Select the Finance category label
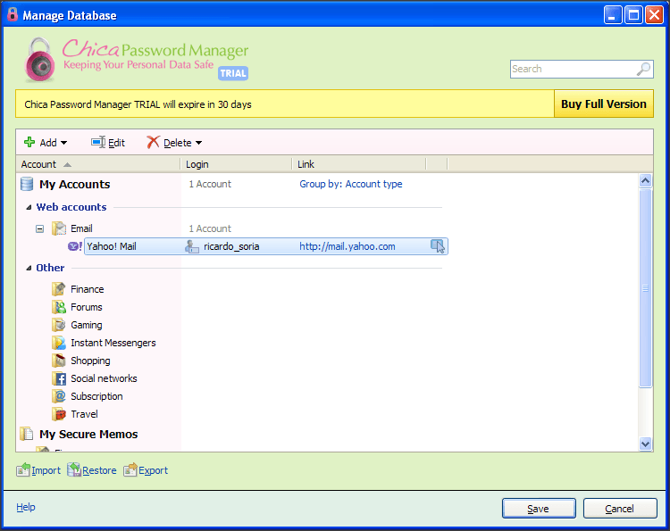This screenshot has width=670, height=531. (x=88, y=289)
